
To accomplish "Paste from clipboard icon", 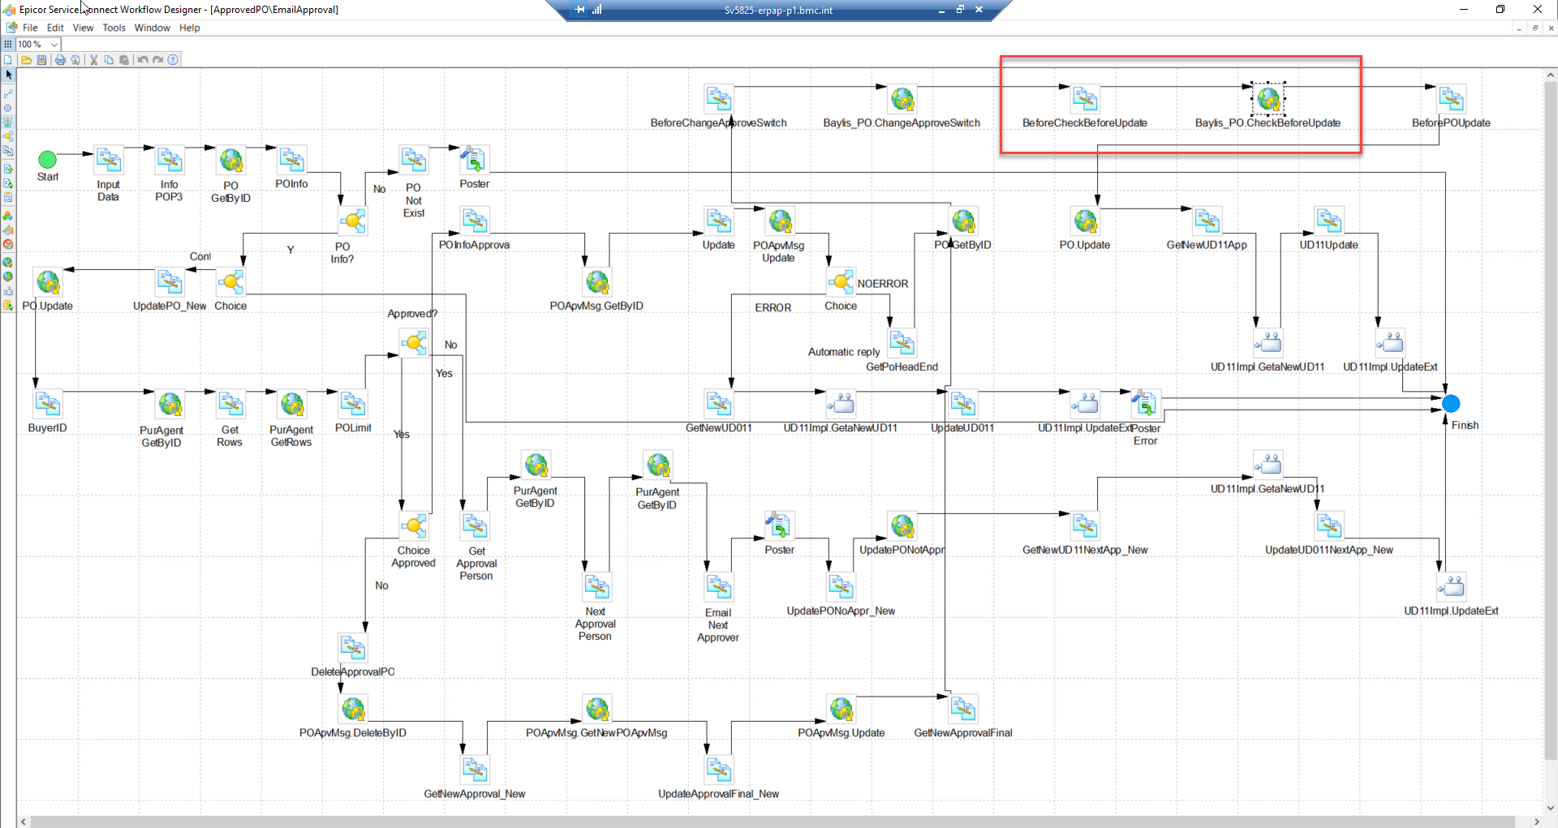I will tap(124, 60).
